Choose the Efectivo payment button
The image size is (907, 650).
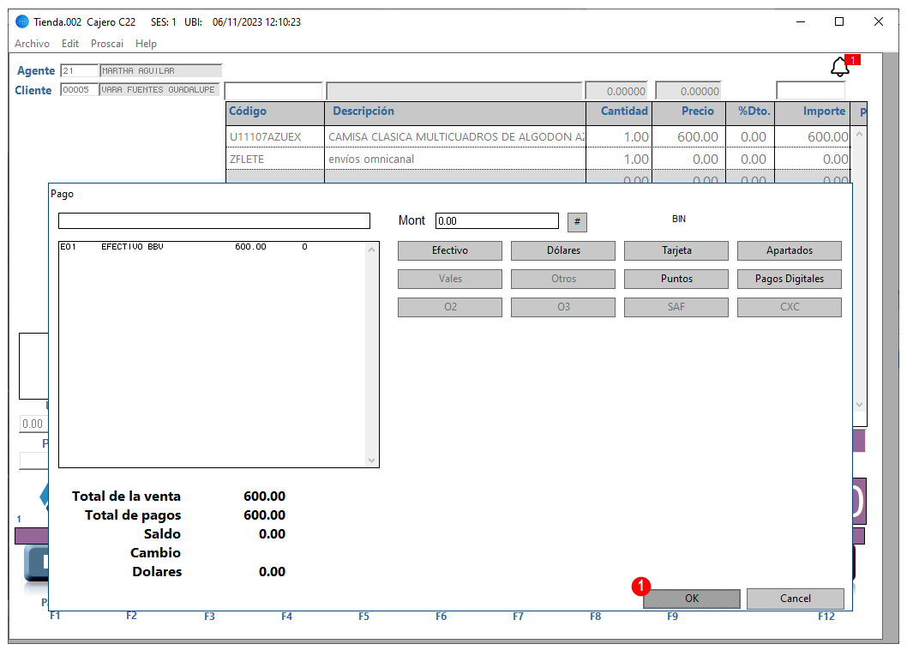449,250
